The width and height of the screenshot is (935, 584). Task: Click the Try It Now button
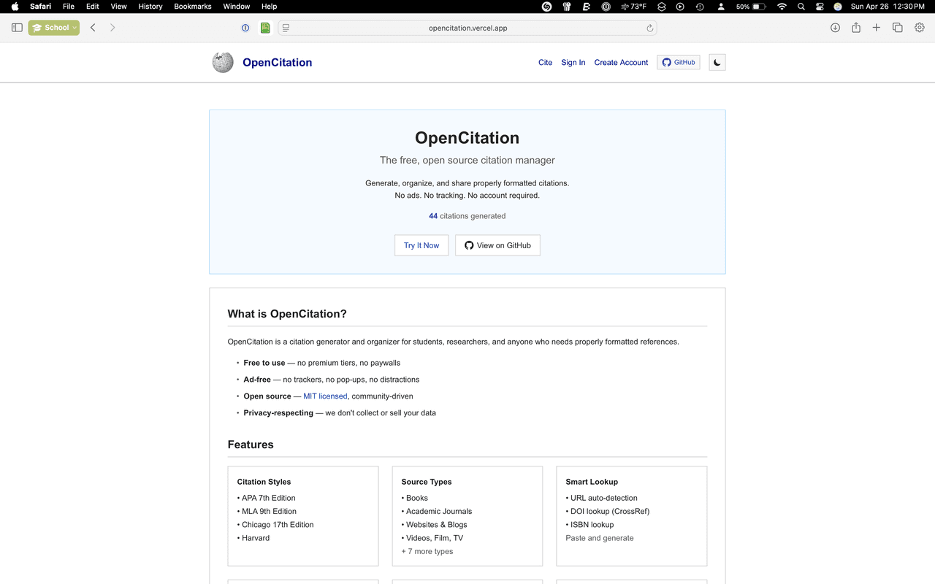[x=421, y=245]
